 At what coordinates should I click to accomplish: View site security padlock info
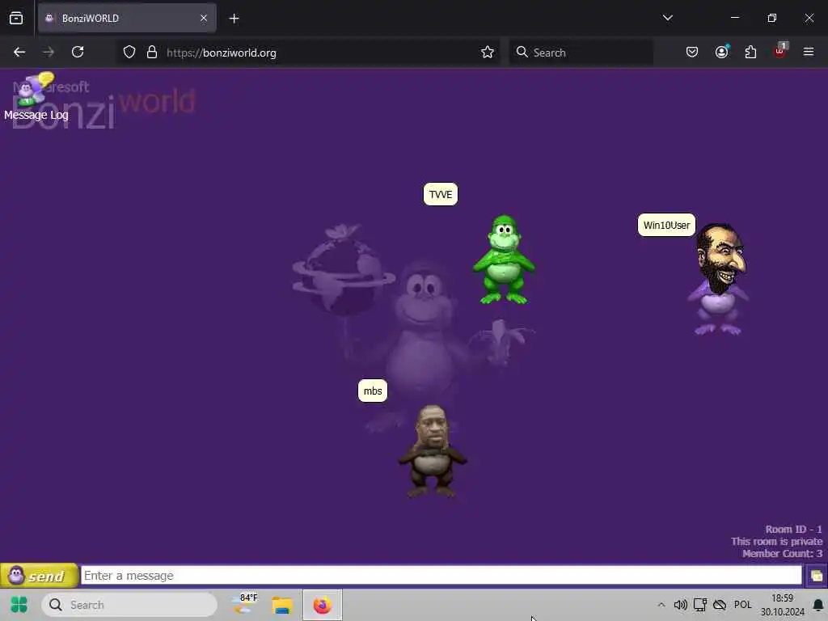152,53
